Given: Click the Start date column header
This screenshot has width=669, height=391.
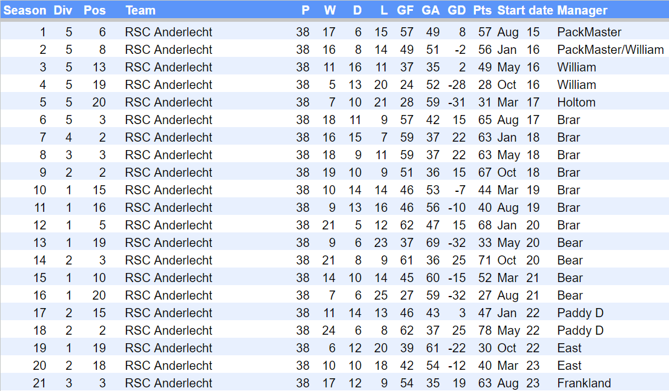Looking at the screenshot, I should click(x=525, y=10).
